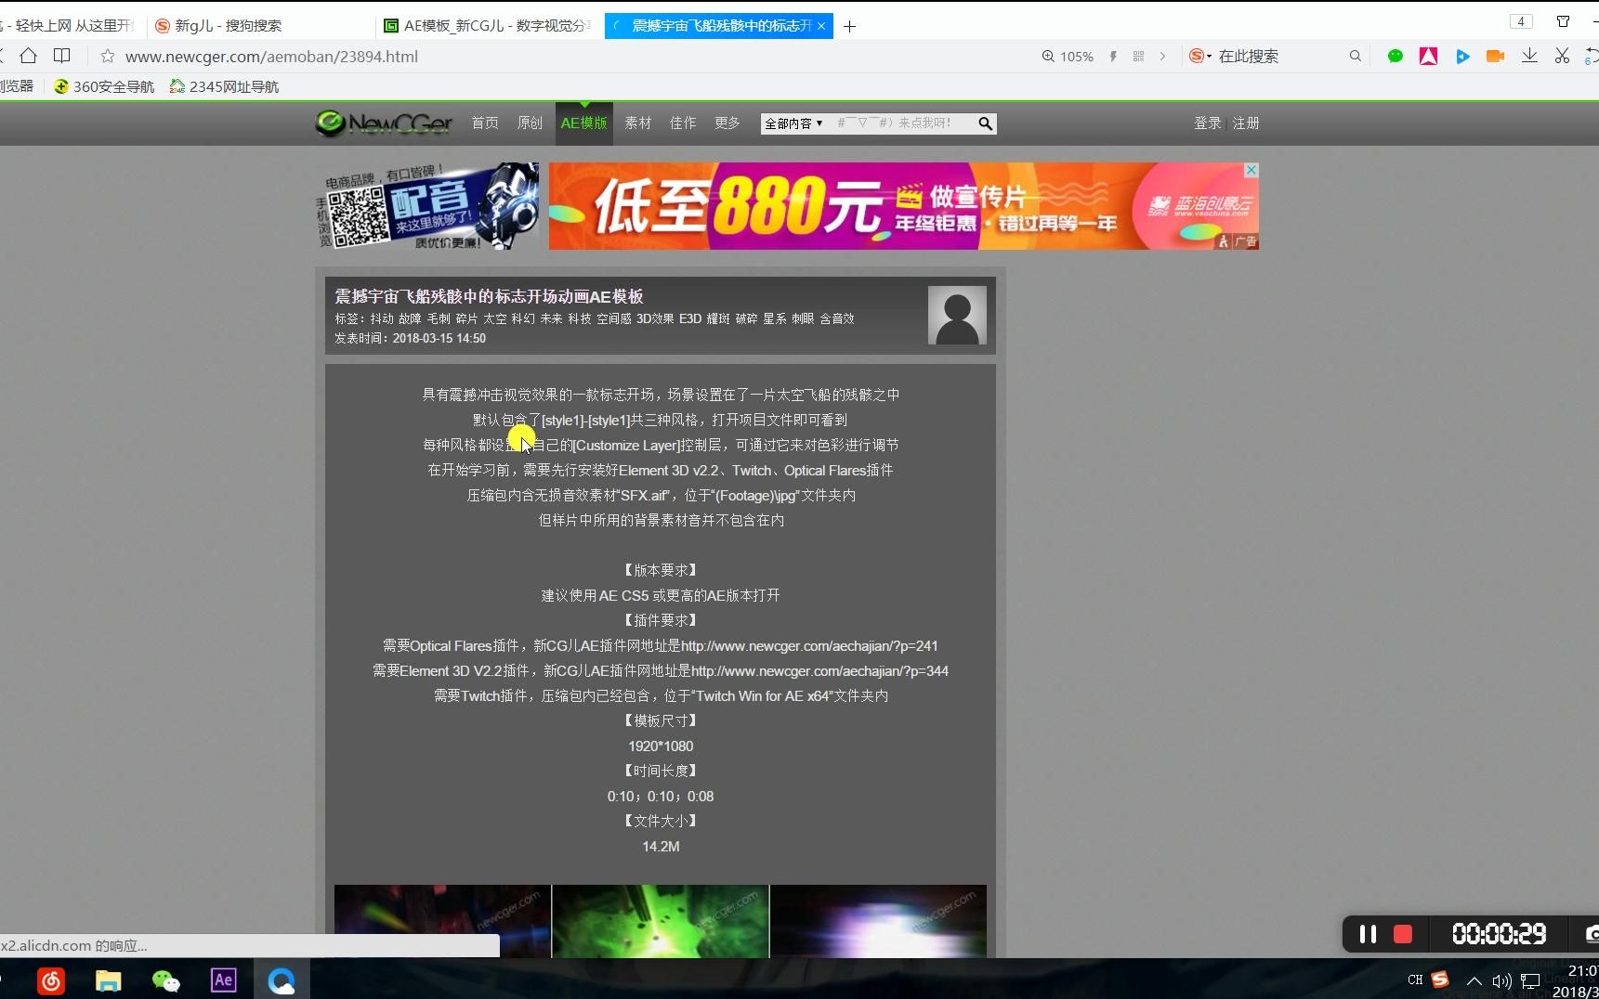The image size is (1599, 999).
Task: Open the 更多 navigation menu
Action: pyautogui.click(x=727, y=123)
